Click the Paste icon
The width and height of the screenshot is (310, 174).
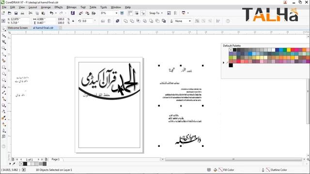(43, 13)
